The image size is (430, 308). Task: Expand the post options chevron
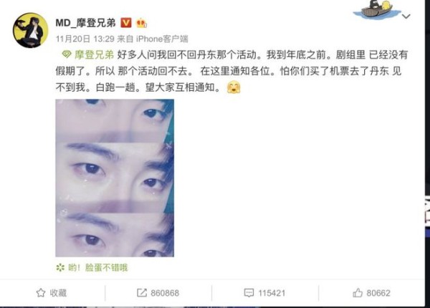406,16
